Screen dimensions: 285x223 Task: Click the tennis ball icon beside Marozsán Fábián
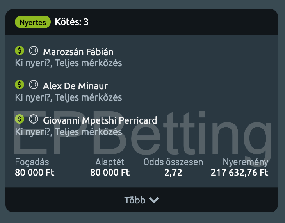point(34,50)
